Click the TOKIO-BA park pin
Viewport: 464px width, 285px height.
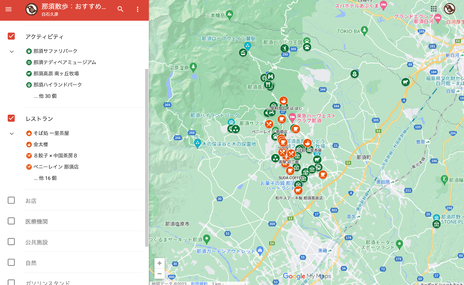click(x=365, y=30)
